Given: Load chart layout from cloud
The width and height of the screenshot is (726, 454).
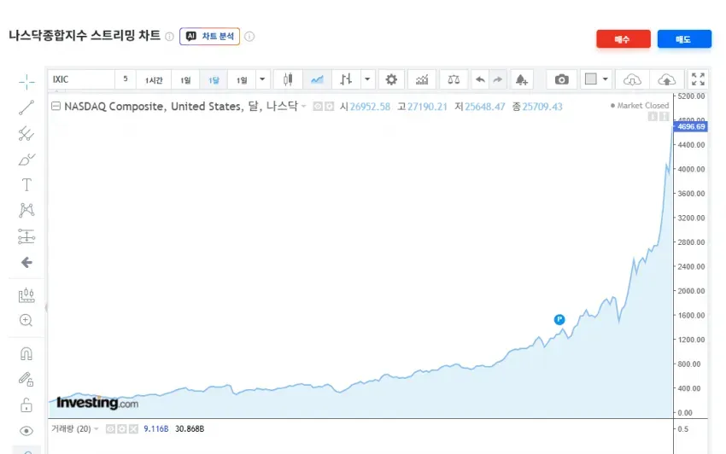Looking at the screenshot, I should point(632,79).
